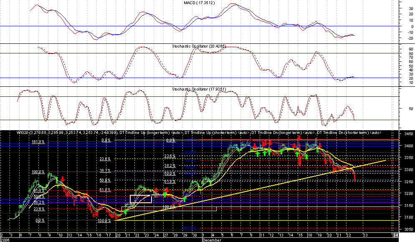Click the red sell arrow near November 10
Screen dimensions: 415x242
pyautogui.click(x=63, y=179)
